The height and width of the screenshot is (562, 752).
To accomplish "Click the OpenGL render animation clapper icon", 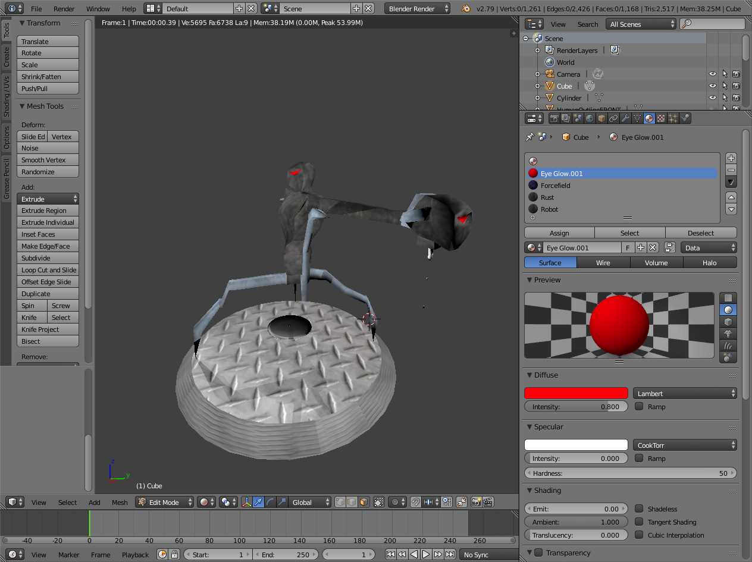I will coord(488,502).
